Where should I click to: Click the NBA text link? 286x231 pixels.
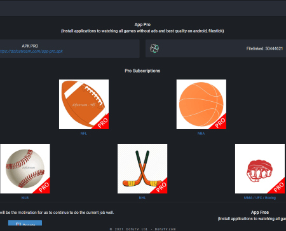201,134
